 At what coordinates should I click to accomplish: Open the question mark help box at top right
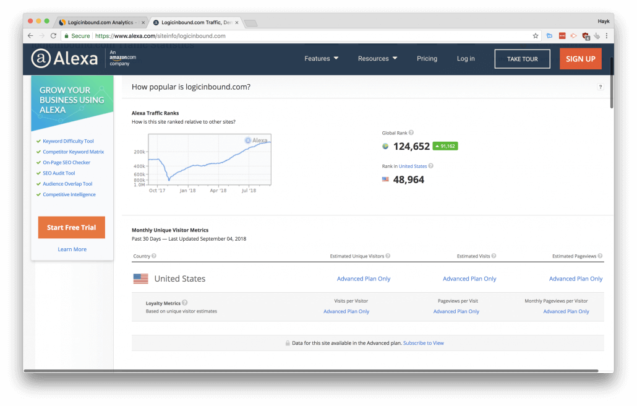(600, 87)
